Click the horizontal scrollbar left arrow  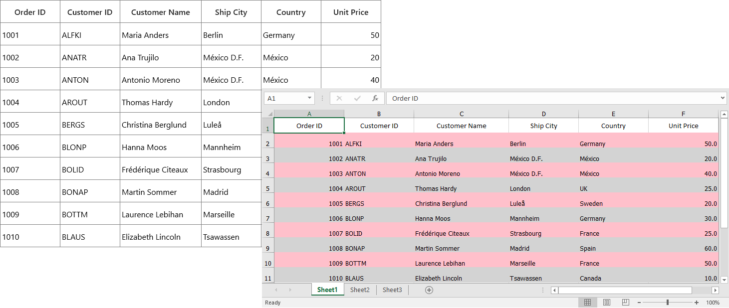(554, 290)
